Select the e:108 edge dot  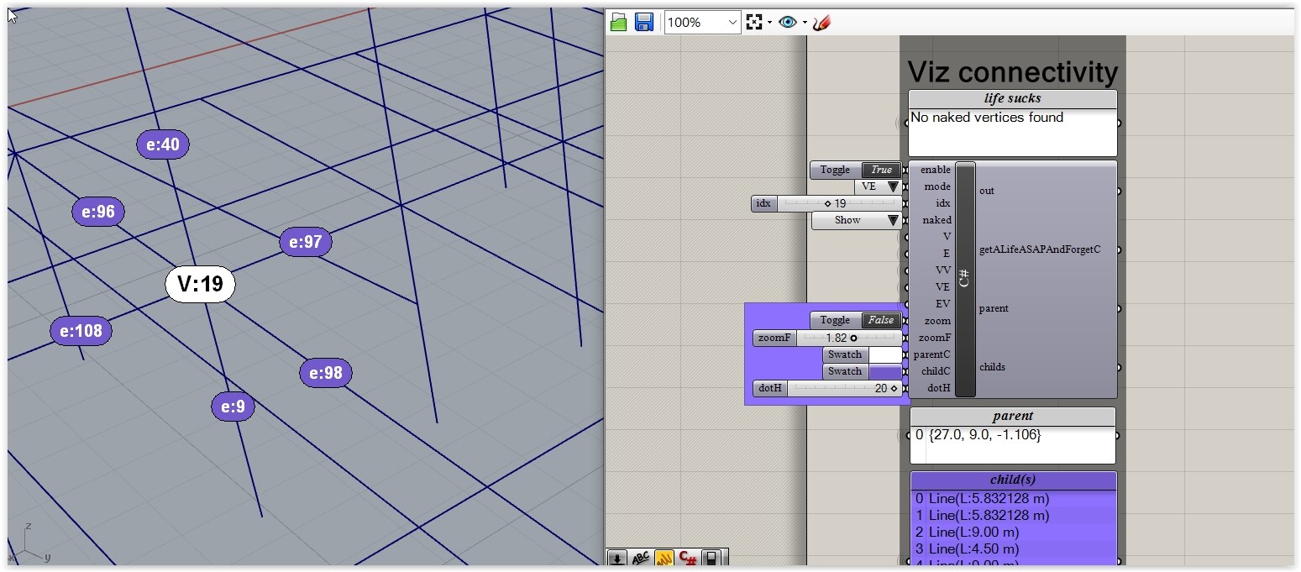coord(81,331)
